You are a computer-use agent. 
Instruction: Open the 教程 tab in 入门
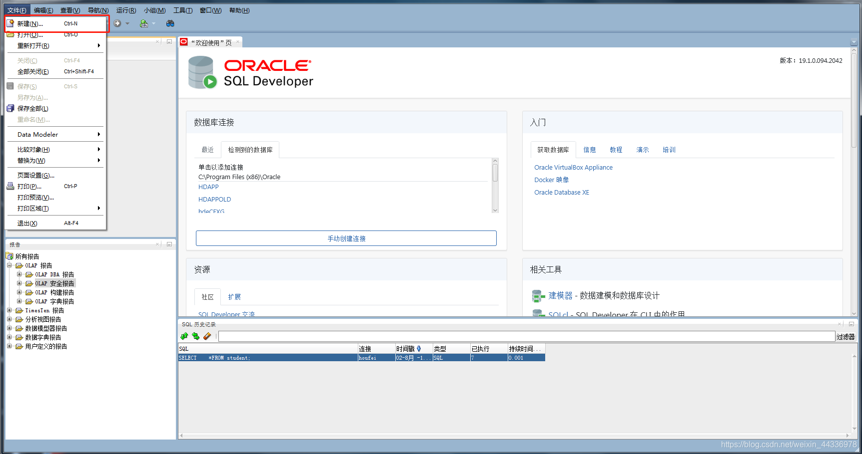(616, 150)
